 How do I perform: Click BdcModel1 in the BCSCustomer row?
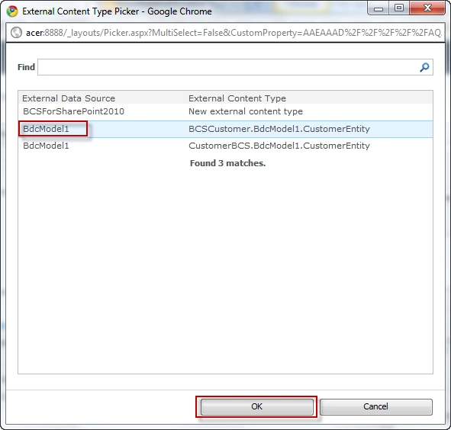click(x=46, y=129)
